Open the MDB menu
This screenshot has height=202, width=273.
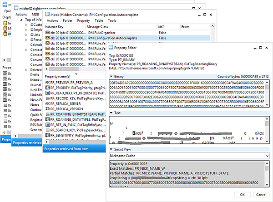[x=35, y=14]
